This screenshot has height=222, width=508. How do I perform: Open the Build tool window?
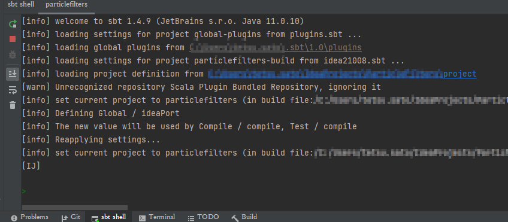tap(244, 217)
